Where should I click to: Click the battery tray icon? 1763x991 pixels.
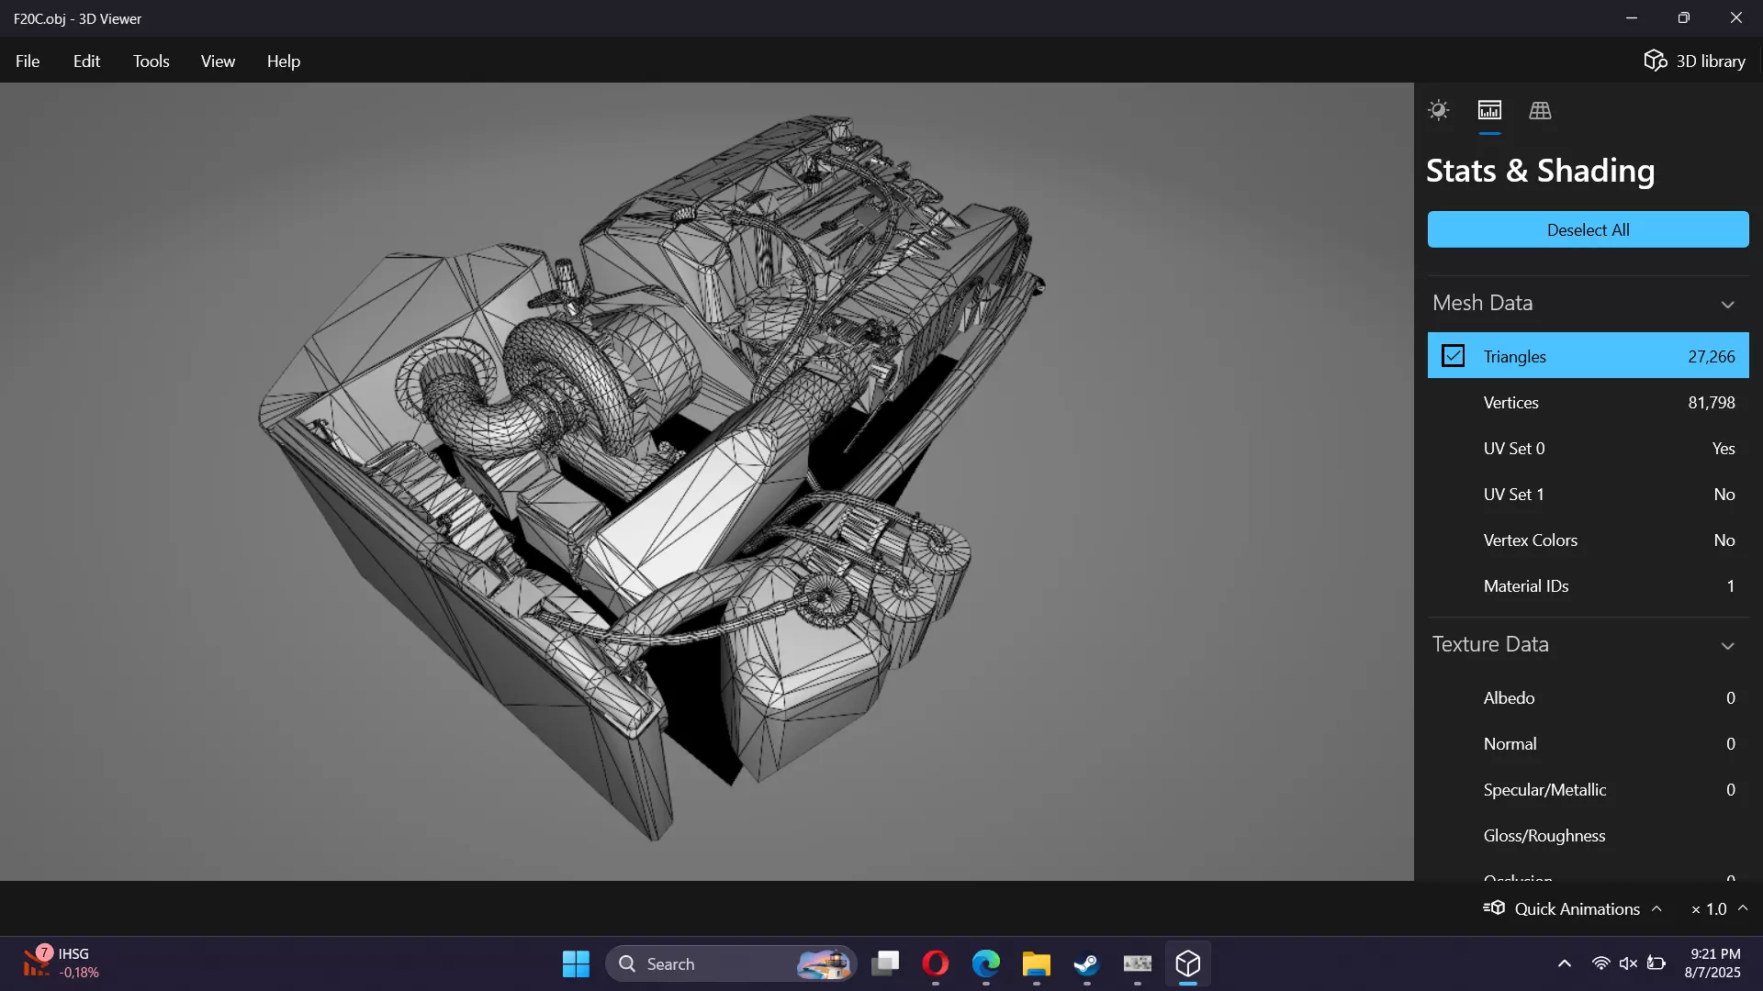click(1656, 963)
